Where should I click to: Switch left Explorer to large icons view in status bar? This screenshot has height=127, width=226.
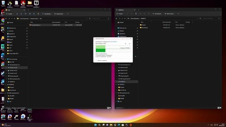pos(110,108)
